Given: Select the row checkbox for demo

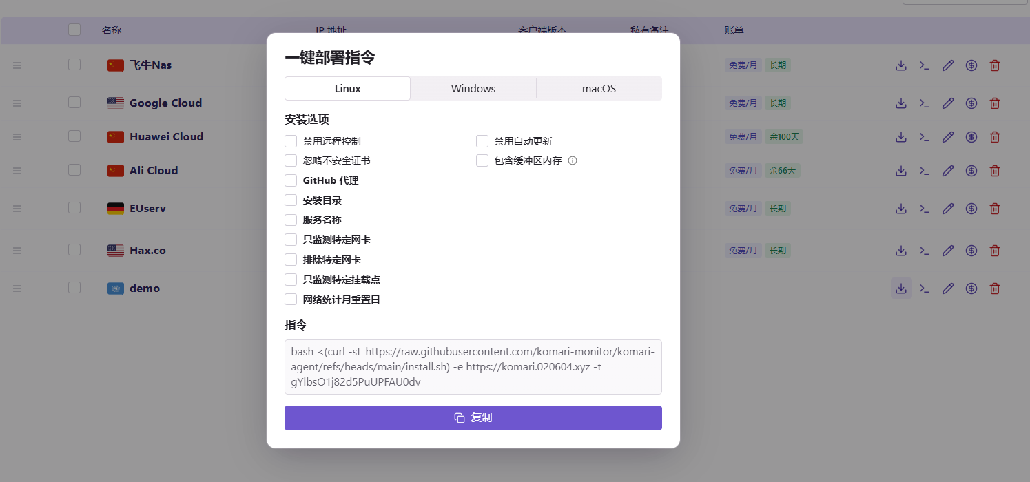Looking at the screenshot, I should [74, 288].
